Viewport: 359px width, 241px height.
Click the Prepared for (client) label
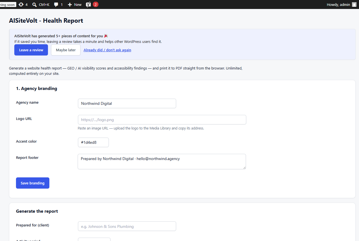click(x=33, y=225)
